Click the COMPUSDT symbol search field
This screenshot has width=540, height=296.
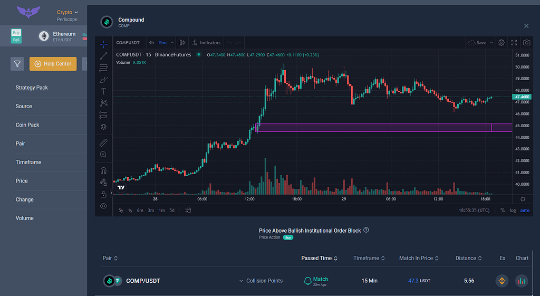128,43
